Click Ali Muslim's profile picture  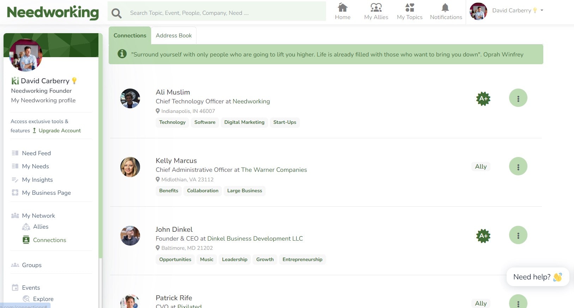[130, 98]
